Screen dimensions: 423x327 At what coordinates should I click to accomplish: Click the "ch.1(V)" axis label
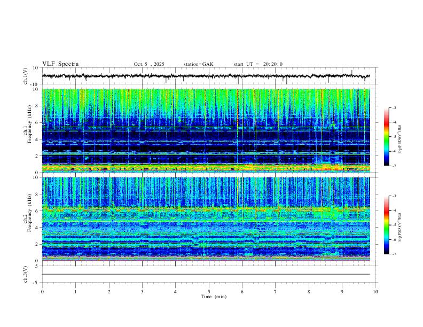point(26,76)
